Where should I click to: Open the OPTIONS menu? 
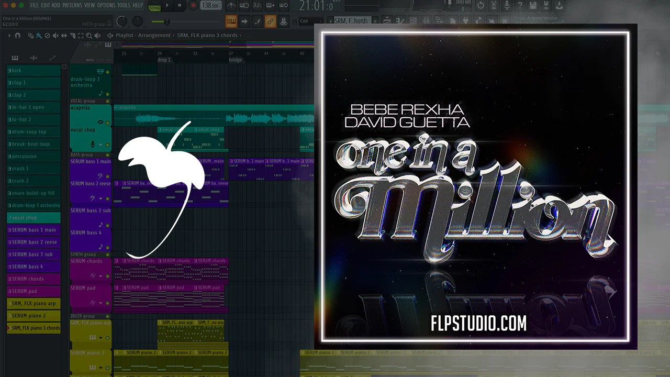(x=106, y=5)
